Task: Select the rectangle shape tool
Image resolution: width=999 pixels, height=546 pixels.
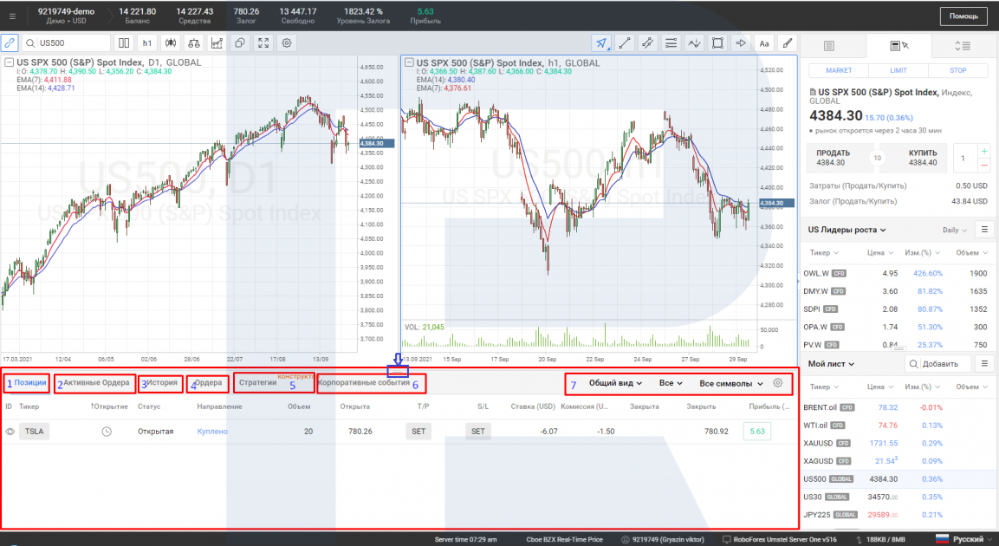Action: pyautogui.click(x=717, y=43)
